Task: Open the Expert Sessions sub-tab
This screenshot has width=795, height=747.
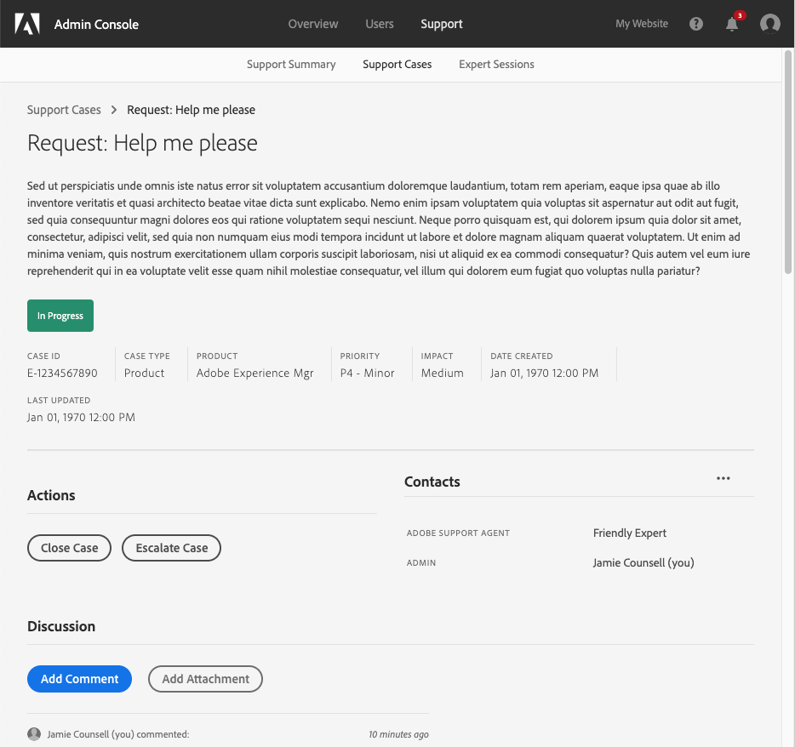Action: coord(496,65)
